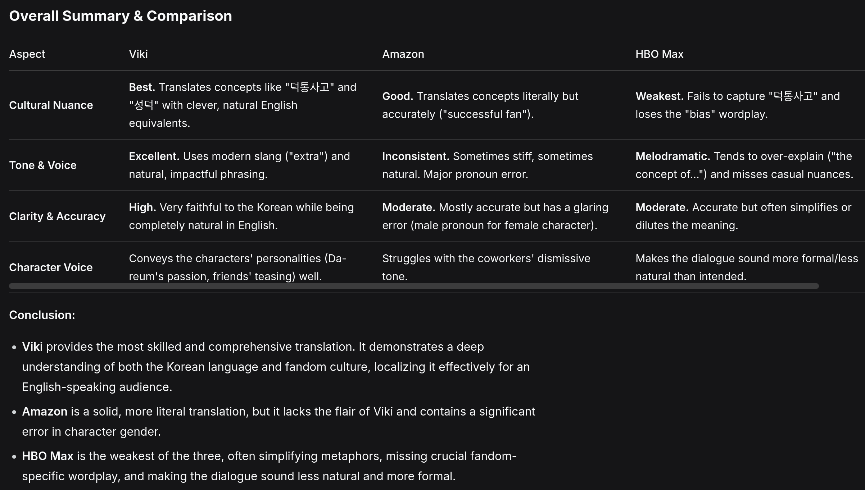Select the "Aspect" column header
This screenshot has height=490, width=865.
click(27, 54)
